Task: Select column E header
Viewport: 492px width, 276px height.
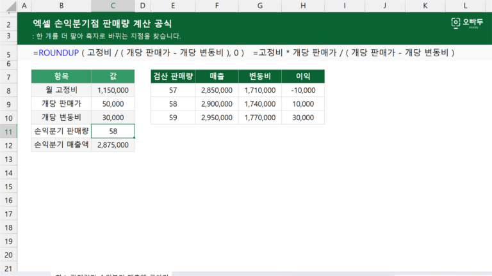Action: (173, 6)
